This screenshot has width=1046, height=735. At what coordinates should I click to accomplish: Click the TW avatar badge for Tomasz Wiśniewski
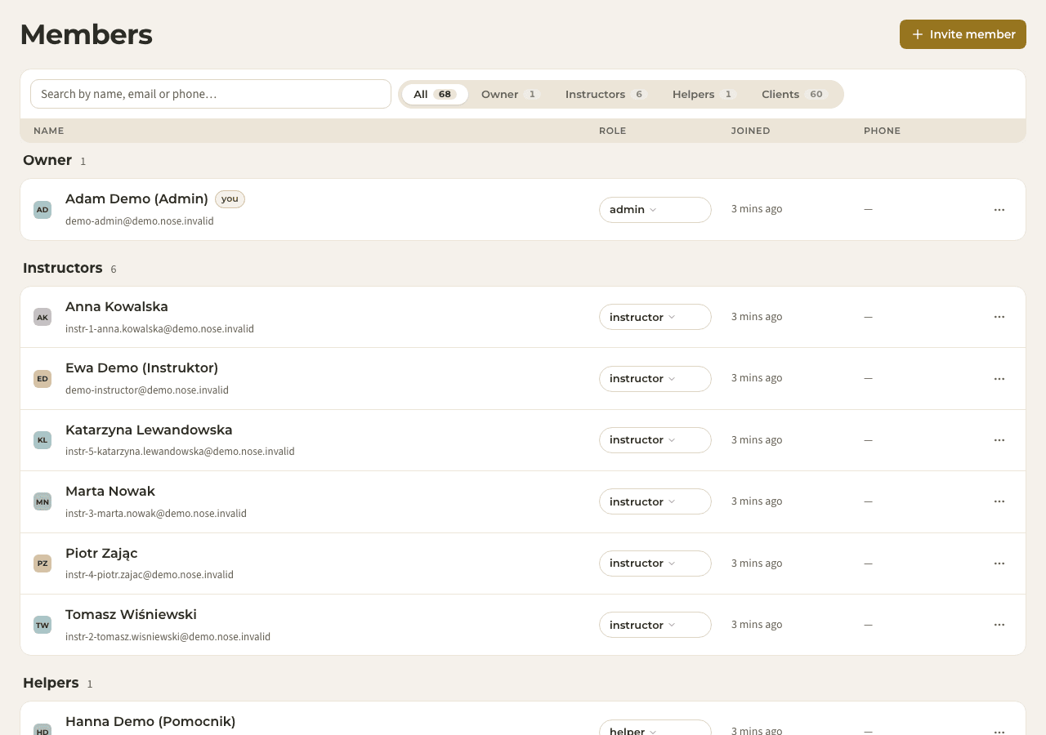pos(42,625)
